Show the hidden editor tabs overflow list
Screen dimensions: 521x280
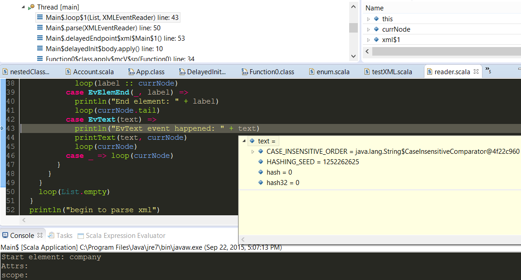(x=488, y=70)
